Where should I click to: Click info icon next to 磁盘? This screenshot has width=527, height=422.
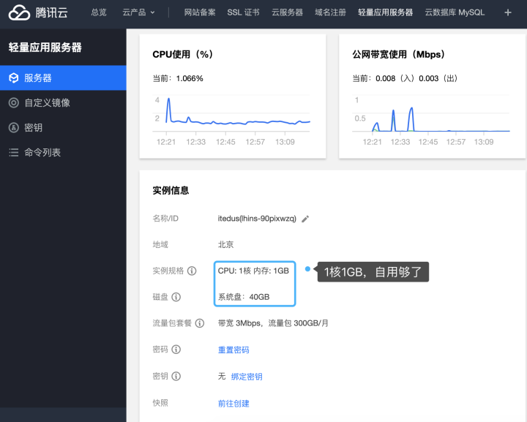click(x=176, y=297)
